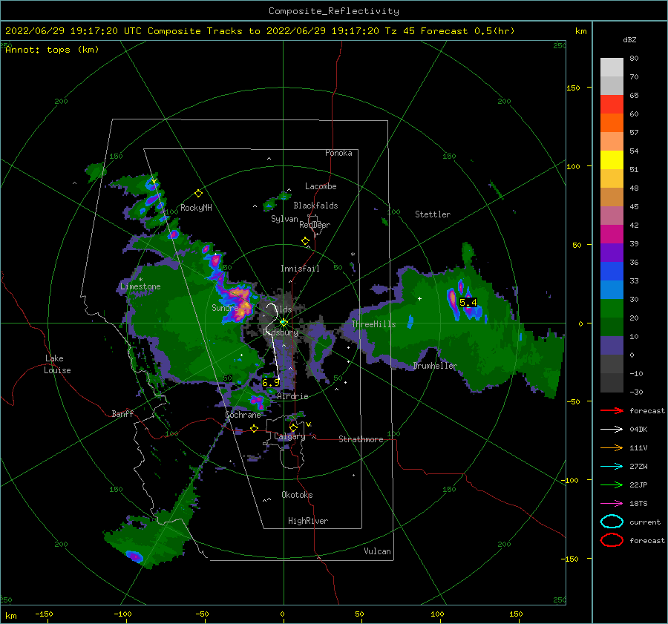Image resolution: width=668 pixels, height=624 pixels.
Task: Click the 5.4 storm top label
Action: tap(468, 303)
